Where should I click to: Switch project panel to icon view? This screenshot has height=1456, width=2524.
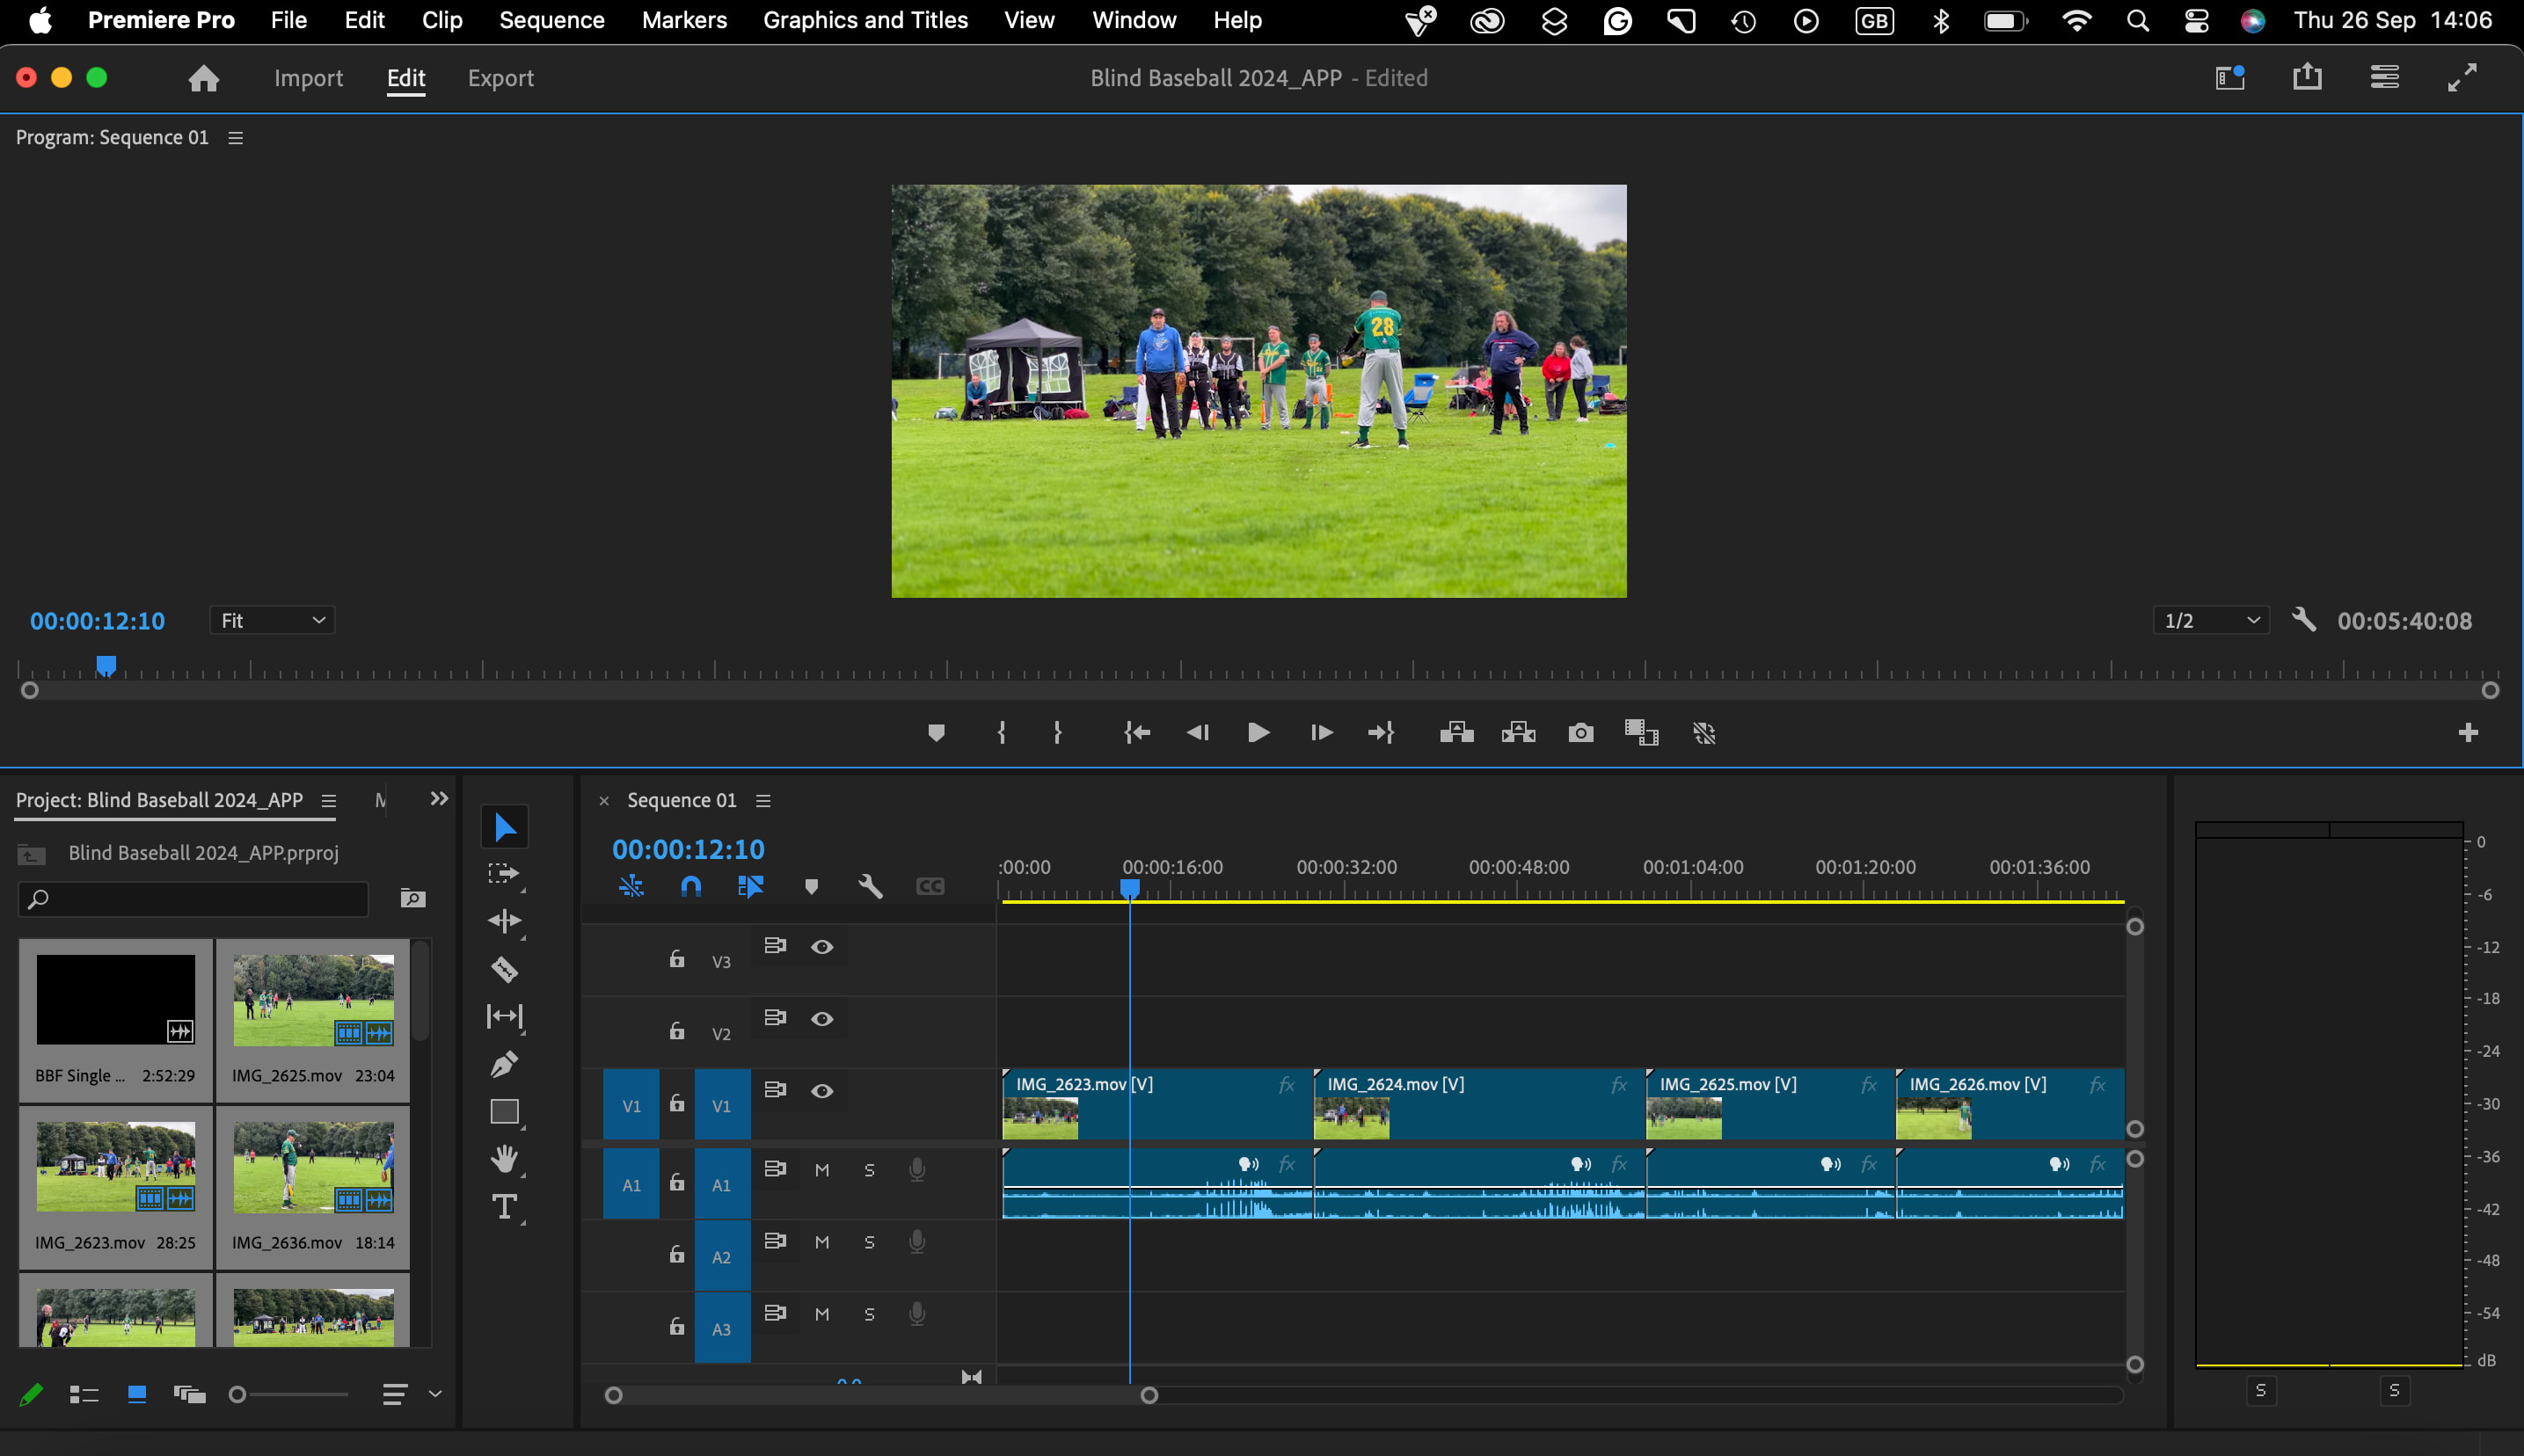137,1394
